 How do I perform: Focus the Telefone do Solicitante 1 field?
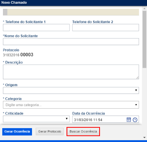[36, 28]
